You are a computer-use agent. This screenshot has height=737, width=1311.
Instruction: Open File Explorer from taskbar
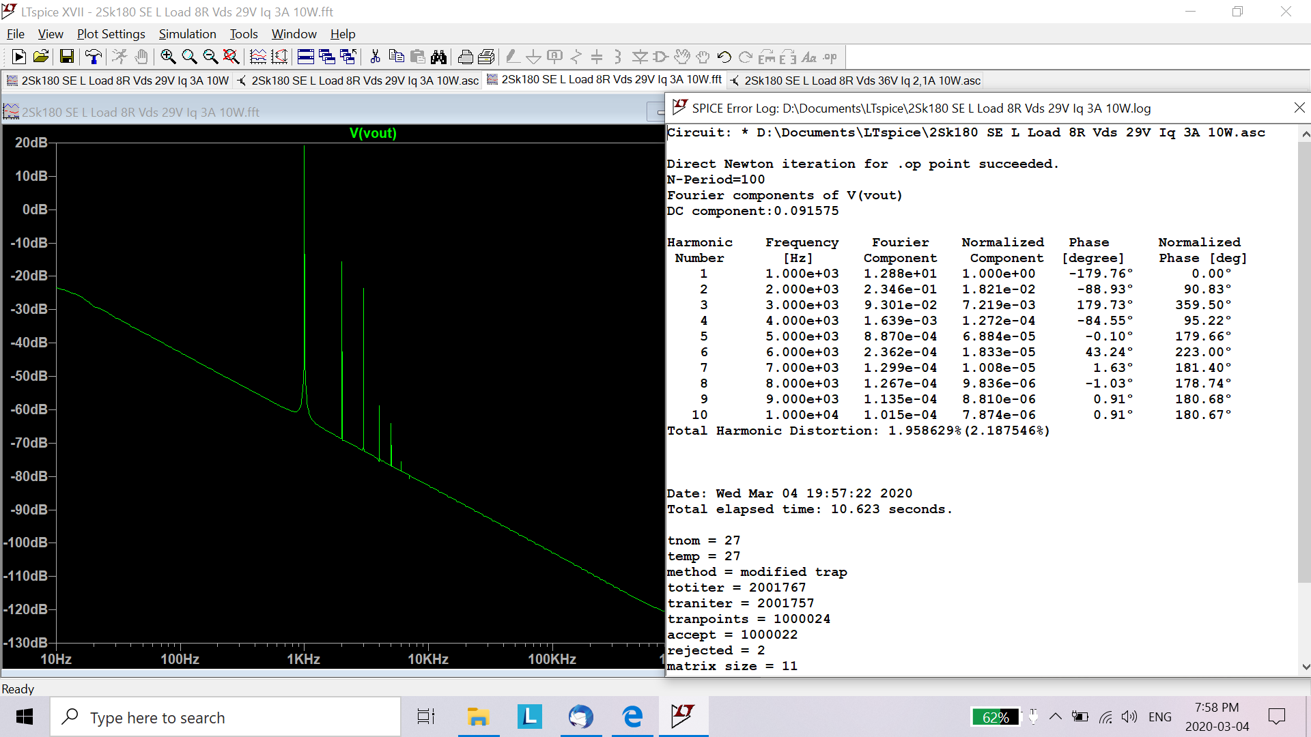pyautogui.click(x=478, y=717)
